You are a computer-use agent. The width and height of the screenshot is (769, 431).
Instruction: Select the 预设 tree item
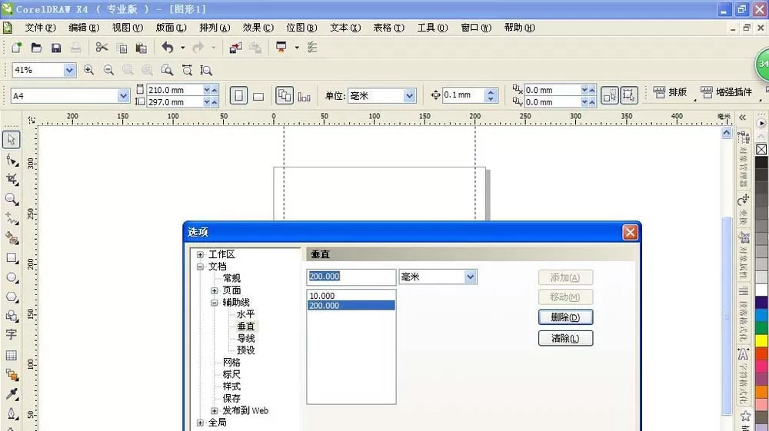pos(246,350)
